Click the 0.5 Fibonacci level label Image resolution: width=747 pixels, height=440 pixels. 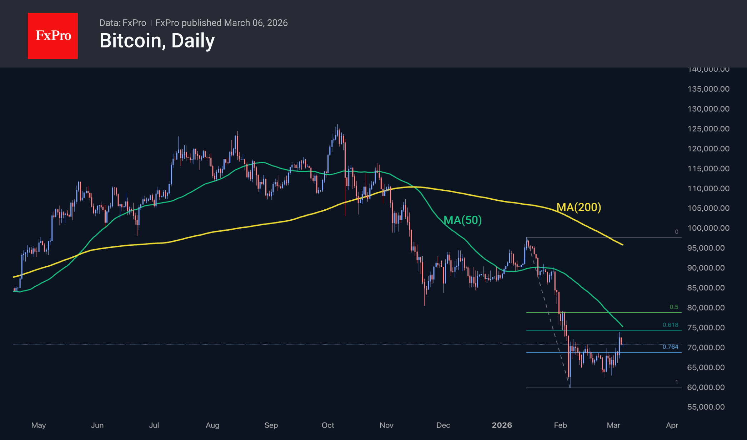coord(674,307)
